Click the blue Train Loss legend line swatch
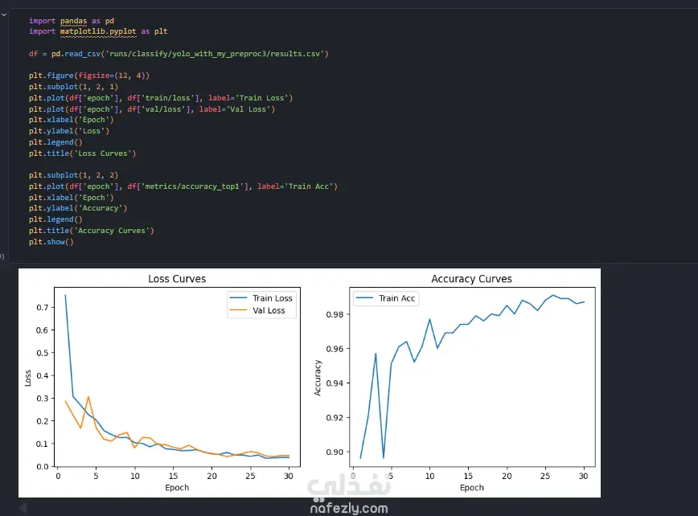This screenshot has height=516, width=698. pos(238,298)
